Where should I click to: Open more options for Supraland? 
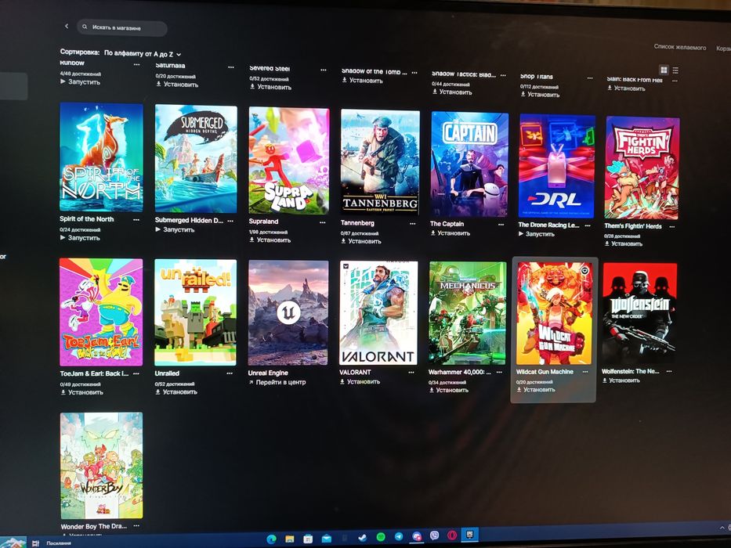pyautogui.click(x=323, y=223)
